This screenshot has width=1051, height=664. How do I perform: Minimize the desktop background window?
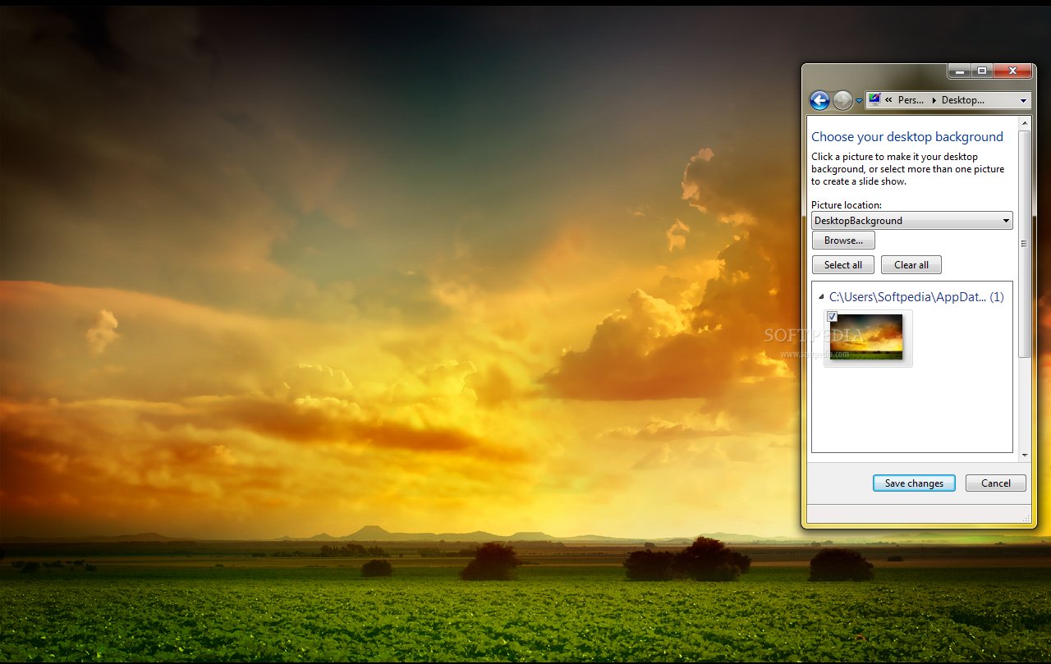point(959,71)
